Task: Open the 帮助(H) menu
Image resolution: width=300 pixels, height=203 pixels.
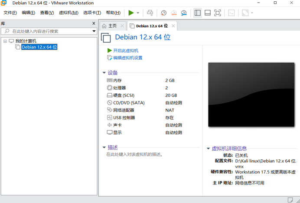Action: tap(113, 13)
